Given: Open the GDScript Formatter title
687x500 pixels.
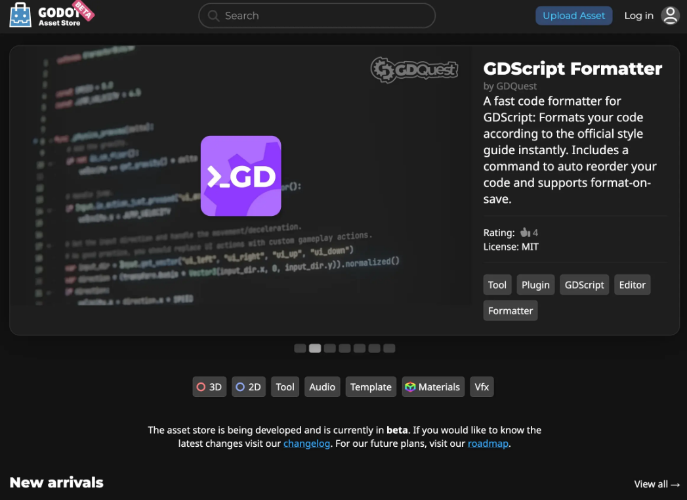Looking at the screenshot, I should [x=572, y=69].
